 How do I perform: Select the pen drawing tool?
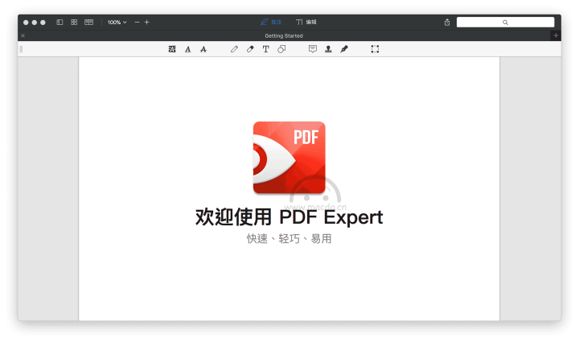pyautogui.click(x=234, y=49)
